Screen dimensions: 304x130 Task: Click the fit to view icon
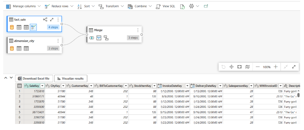[x=239, y=67]
